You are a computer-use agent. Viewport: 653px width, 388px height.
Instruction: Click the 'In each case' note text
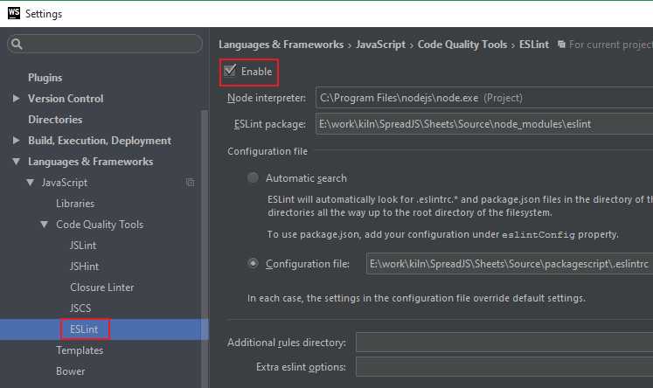416,298
